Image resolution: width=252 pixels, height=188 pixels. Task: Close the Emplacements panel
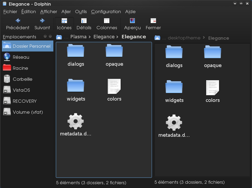(50, 36)
